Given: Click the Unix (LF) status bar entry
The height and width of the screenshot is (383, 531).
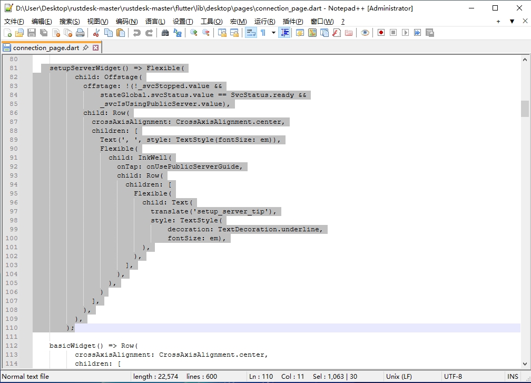Looking at the screenshot, I should [x=399, y=377].
